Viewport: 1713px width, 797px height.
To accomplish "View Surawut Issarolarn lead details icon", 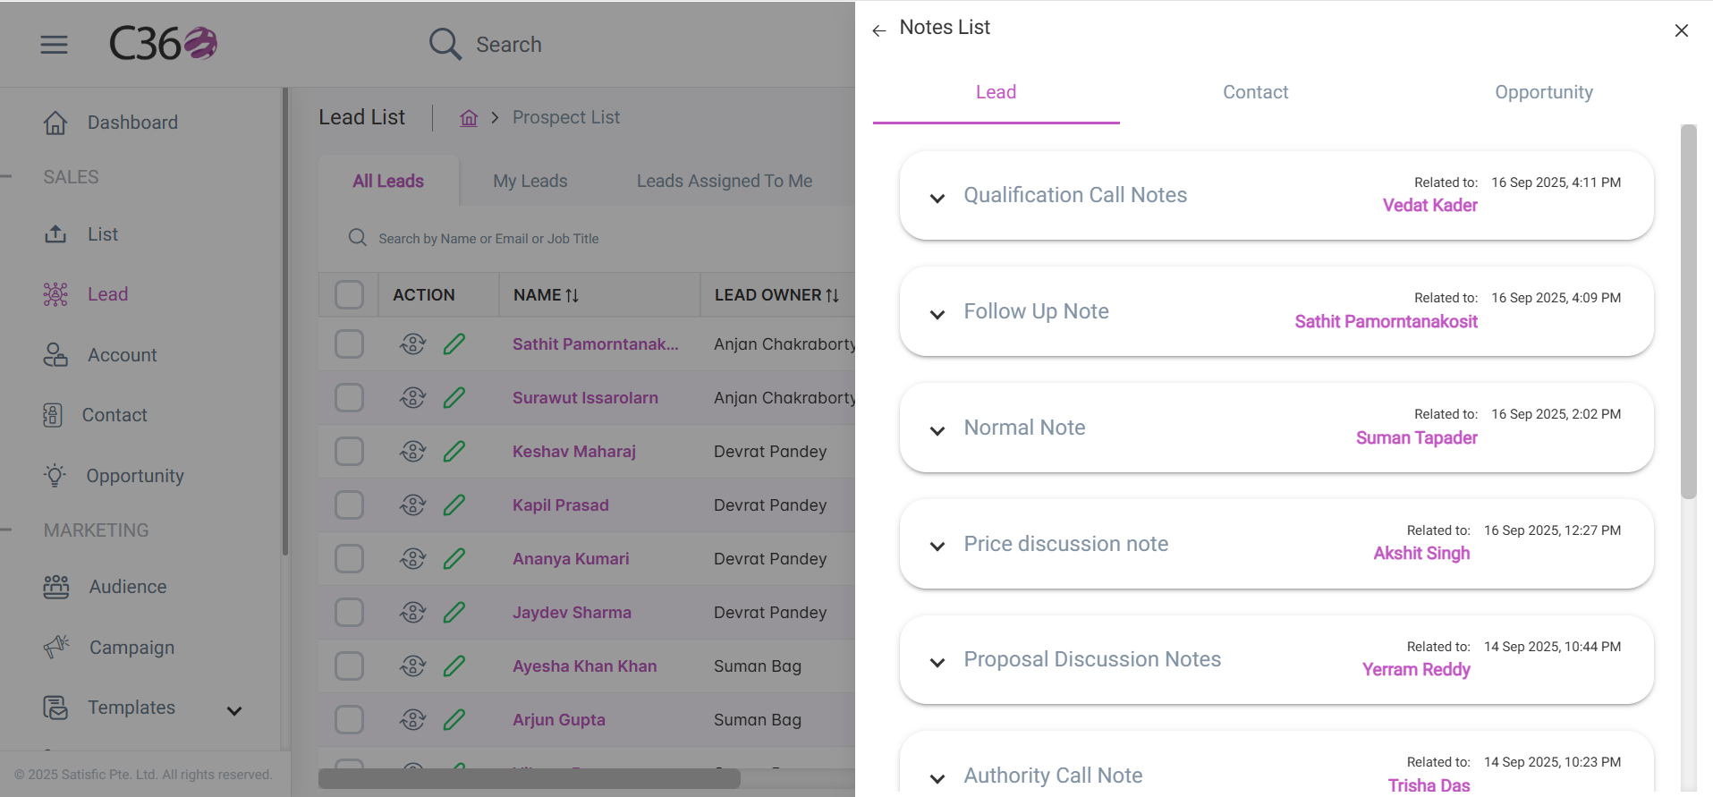I will coord(412,397).
